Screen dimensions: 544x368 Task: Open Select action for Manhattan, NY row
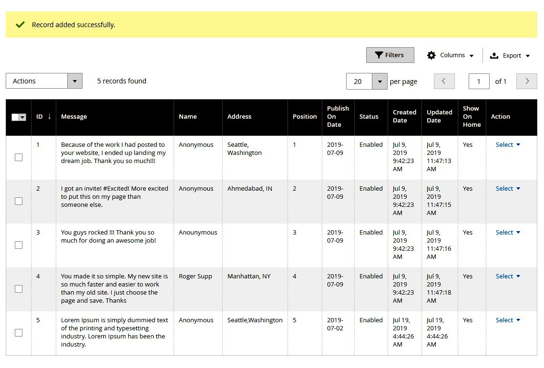507,276
